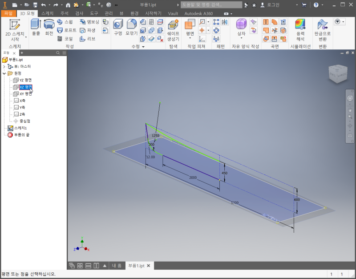Select the Revolve (회전) tool

49,27
